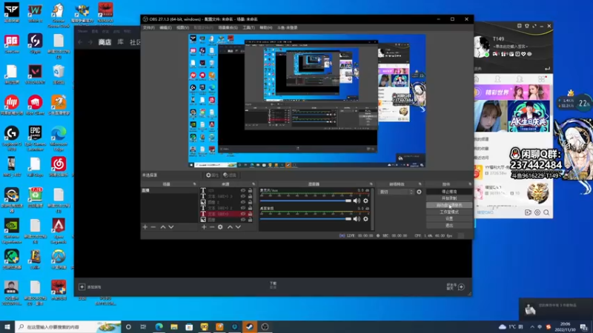Open 麦克风/Aux audio settings gear
593x333 pixels.
[365, 201]
